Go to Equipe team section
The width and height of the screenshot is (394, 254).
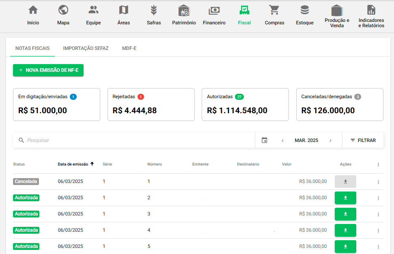93,10
